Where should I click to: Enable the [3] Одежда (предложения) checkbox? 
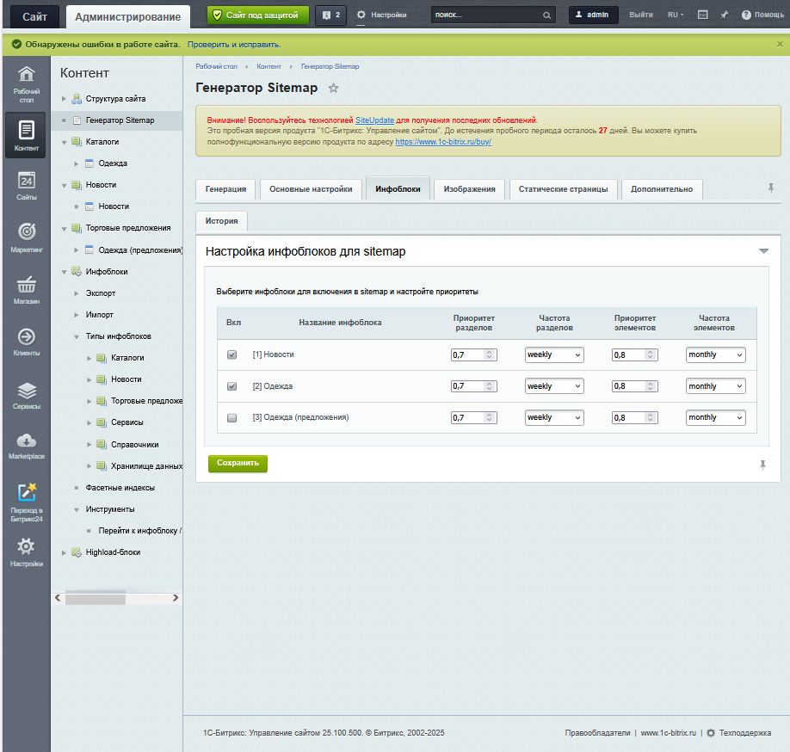[x=231, y=418]
